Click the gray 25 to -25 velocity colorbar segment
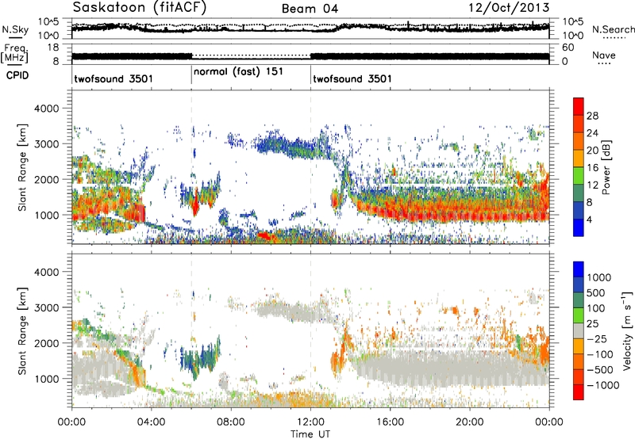Viewport: 635px width, 439px height. pyautogui.click(x=579, y=330)
